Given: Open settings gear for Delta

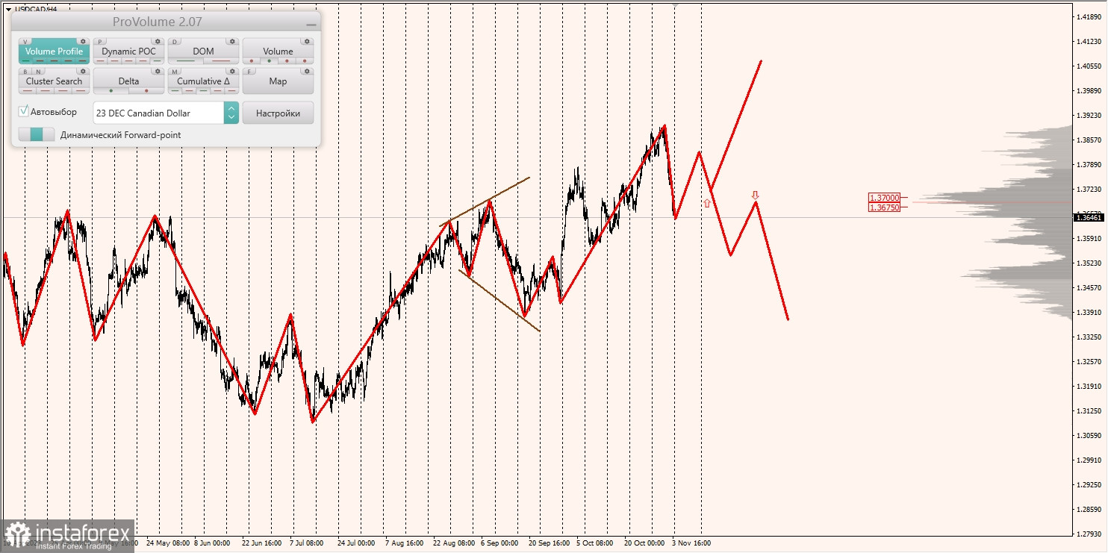Looking at the screenshot, I should click(x=158, y=72).
